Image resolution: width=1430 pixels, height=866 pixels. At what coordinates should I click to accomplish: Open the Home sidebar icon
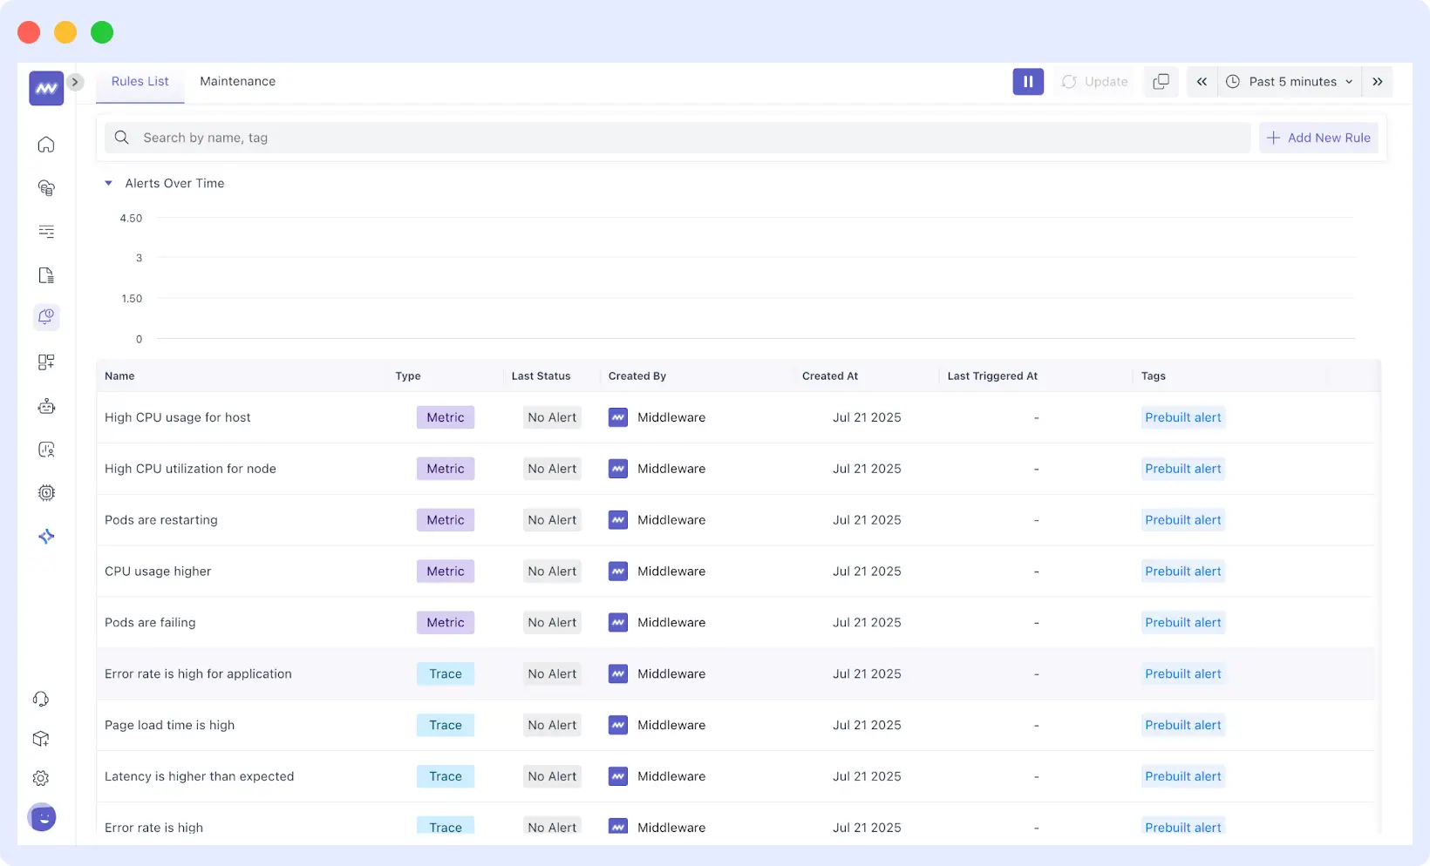45,145
